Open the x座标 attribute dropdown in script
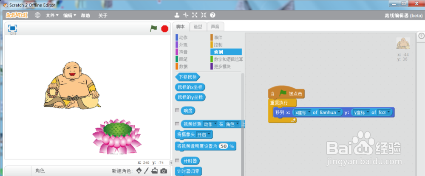This screenshot has width=425, height=176. coord(303,112)
